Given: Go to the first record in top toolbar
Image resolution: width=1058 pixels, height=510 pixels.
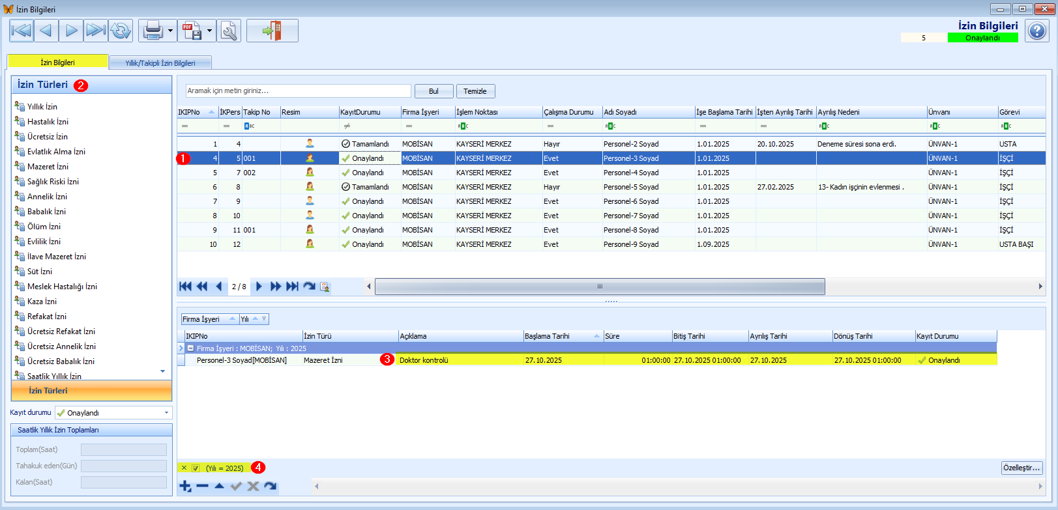Looking at the screenshot, I should tap(22, 31).
